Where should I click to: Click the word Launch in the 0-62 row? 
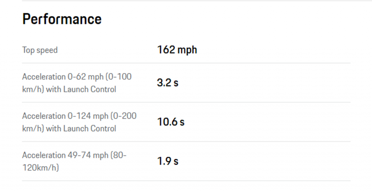tap(76, 89)
